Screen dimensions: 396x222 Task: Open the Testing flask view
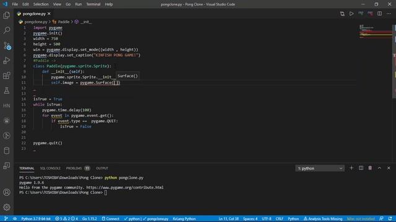click(x=7, y=91)
